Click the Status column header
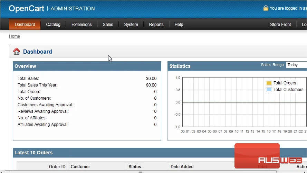Screen dimensions: 307x173 [135, 166]
